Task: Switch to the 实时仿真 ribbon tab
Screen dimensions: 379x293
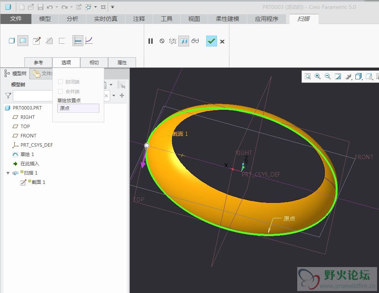Action: click(x=106, y=19)
